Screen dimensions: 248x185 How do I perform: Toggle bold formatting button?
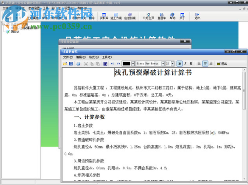point(180,64)
